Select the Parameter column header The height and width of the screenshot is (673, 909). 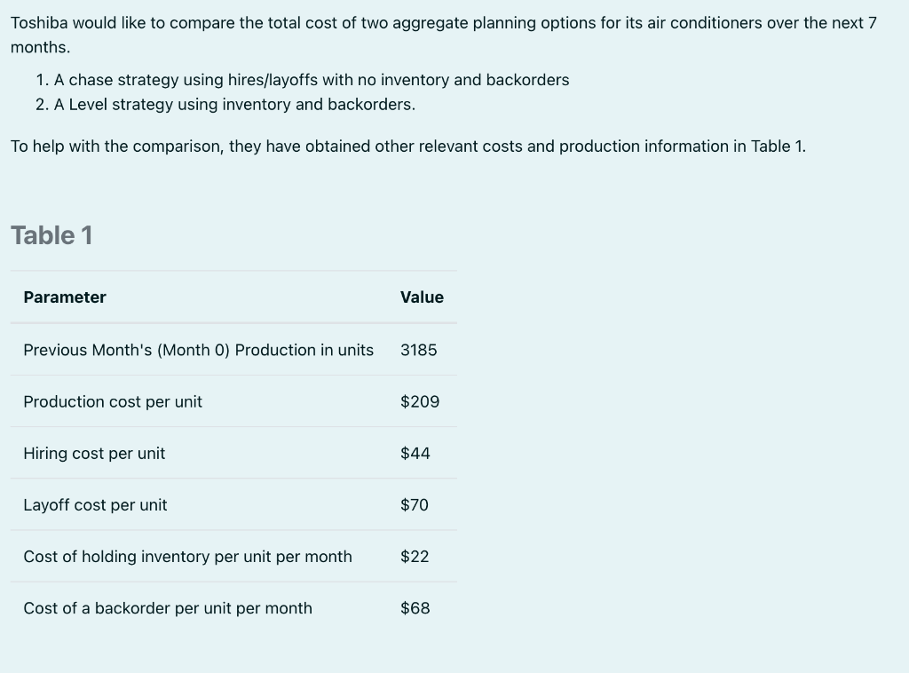[64, 297]
